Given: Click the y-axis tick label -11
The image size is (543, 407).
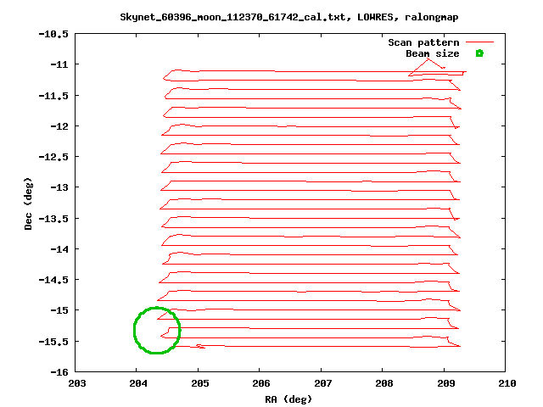Looking at the screenshot, I should coord(59,64).
